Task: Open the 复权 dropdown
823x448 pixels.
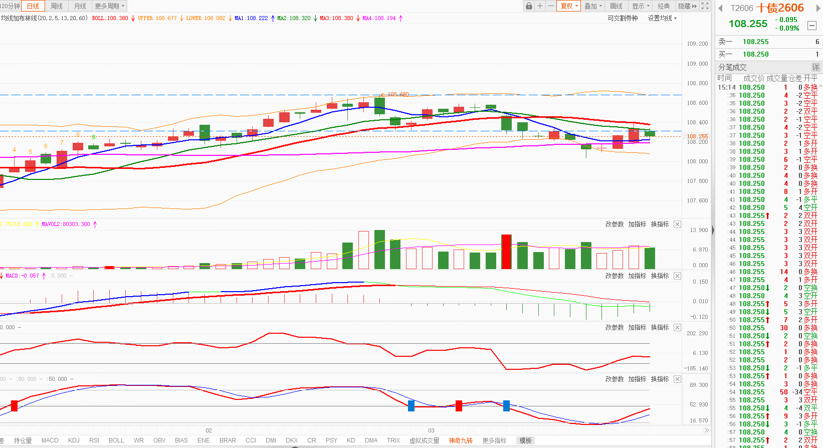Action: click(x=569, y=6)
